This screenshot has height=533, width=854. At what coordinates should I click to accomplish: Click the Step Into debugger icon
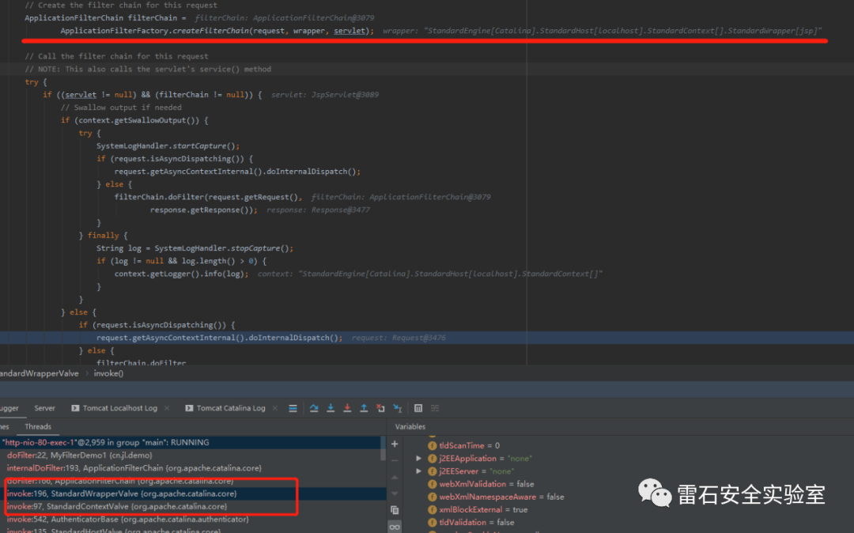(x=331, y=408)
